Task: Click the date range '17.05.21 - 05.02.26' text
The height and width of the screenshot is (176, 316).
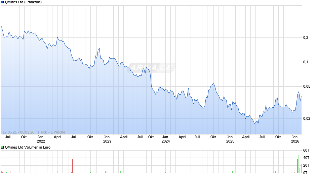Action: (18, 132)
